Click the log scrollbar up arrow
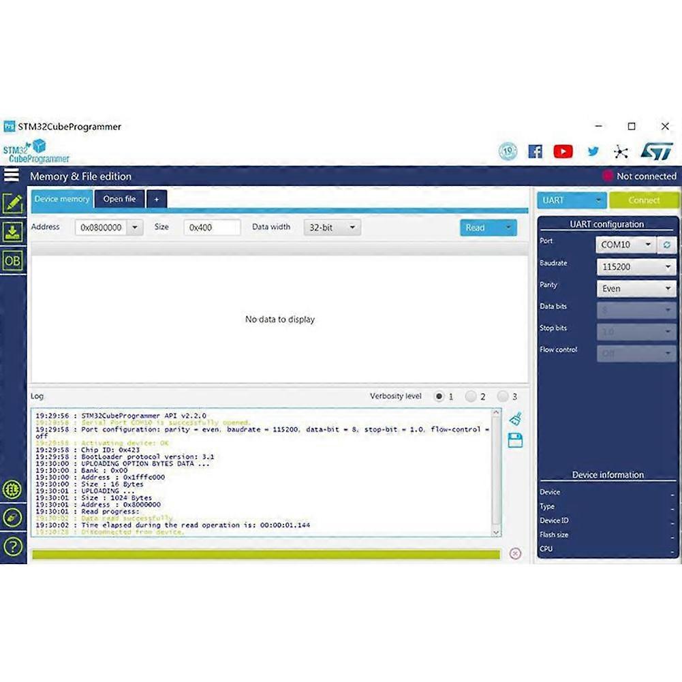Screen dimensions: 682x682 click(x=496, y=412)
